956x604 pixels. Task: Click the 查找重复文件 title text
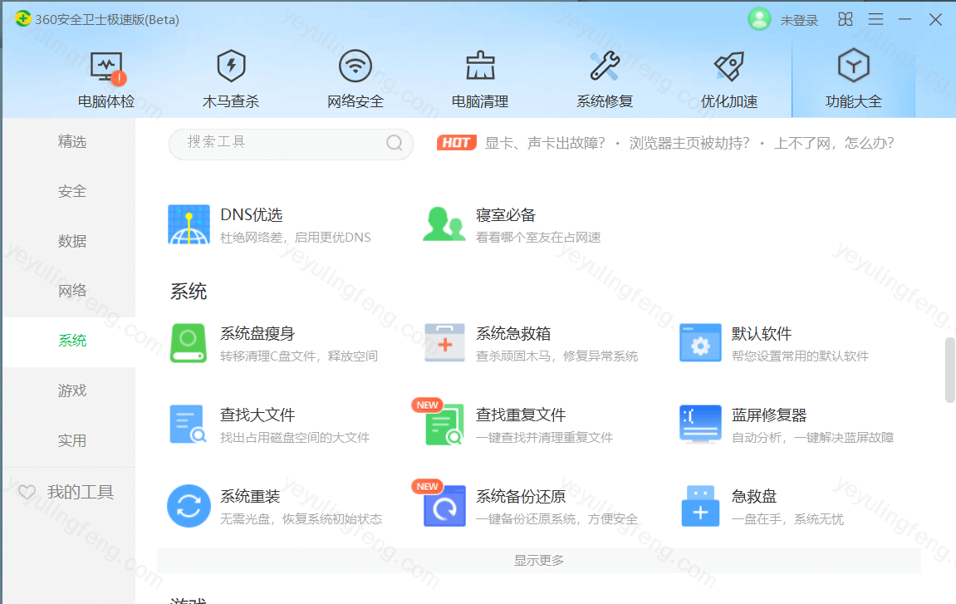521,415
